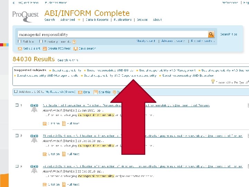Click the wire feed source icon for result 3
Image resolution: width=249 pixels, height=187 pixels.
[34, 169]
